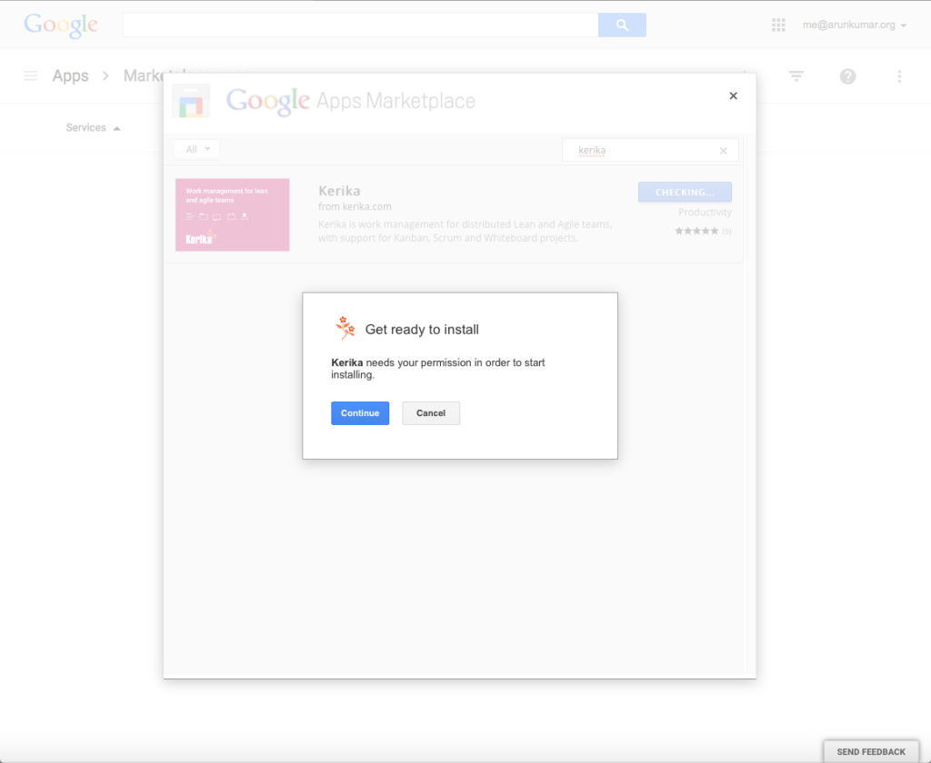Click the "from kerika.com" text

355,206
